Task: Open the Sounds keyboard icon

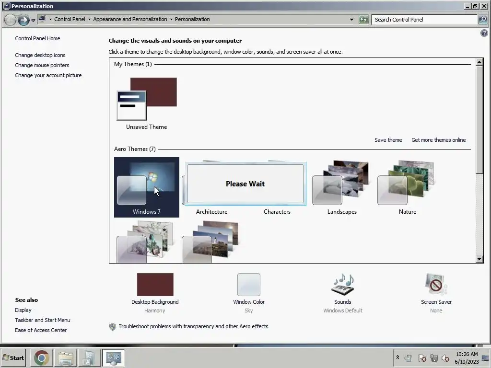Action: click(342, 285)
